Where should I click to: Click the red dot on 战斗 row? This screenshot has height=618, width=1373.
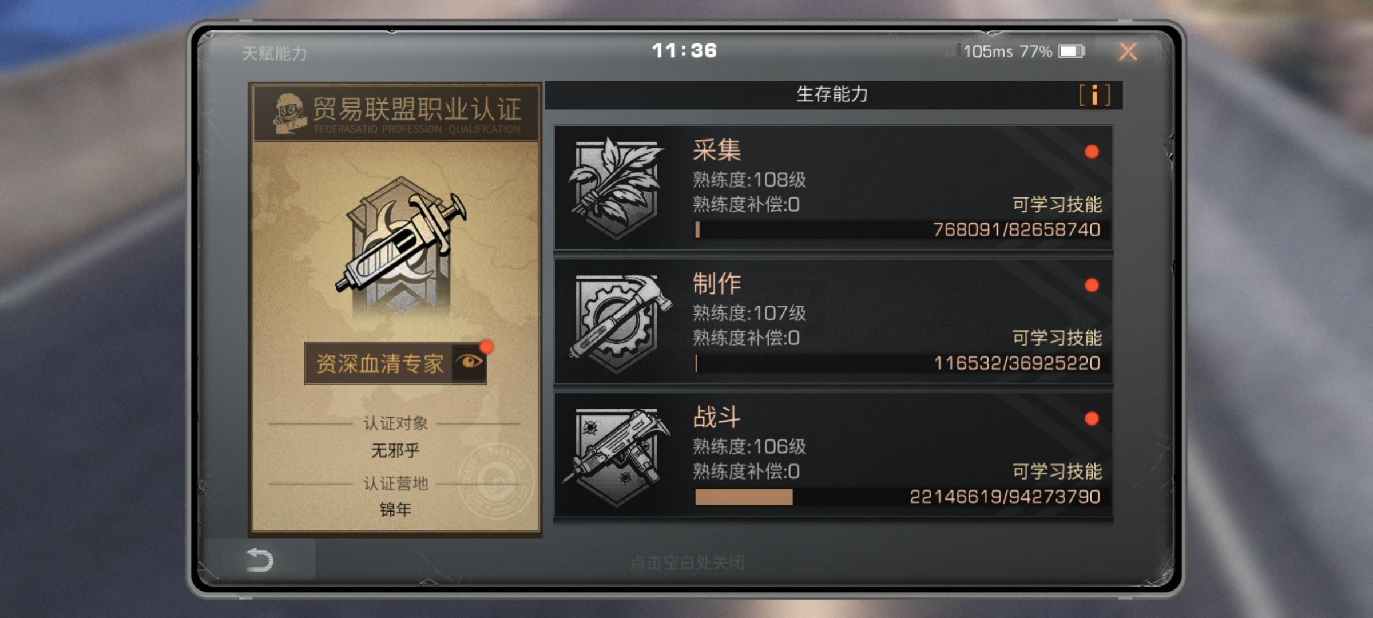coord(1092,419)
